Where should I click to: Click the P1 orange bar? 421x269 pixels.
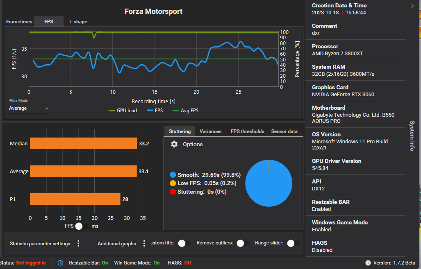[75, 199]
